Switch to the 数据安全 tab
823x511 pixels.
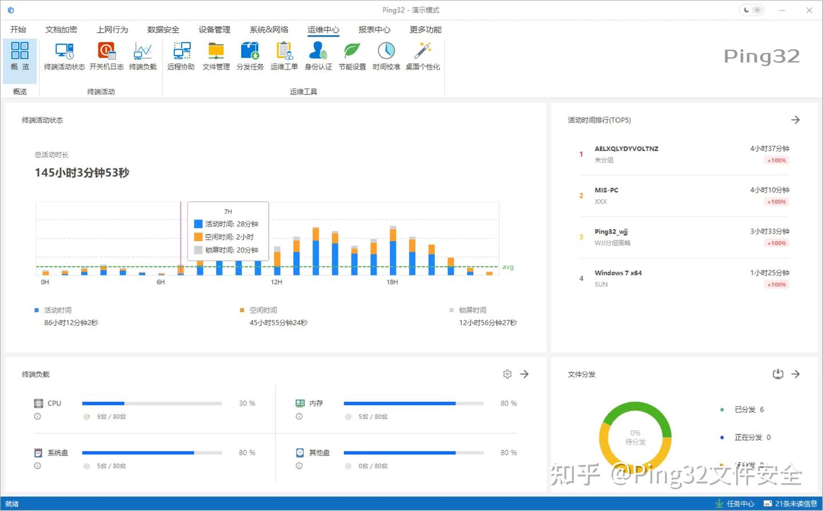tap(163, 30)
